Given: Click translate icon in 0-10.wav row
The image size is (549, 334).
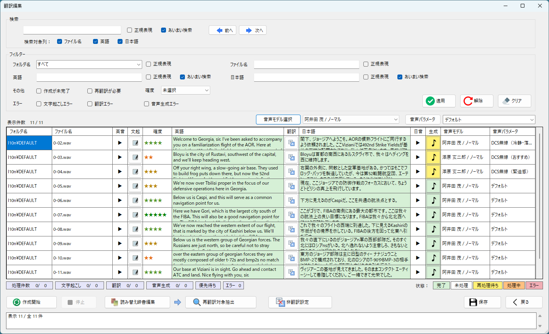Looking at the screenshot, I should click(x=291, y=258).
